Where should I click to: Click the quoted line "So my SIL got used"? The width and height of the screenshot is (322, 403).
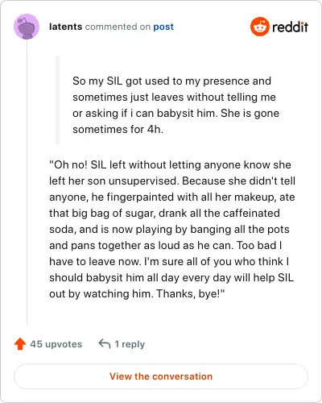tap(171, 81)
